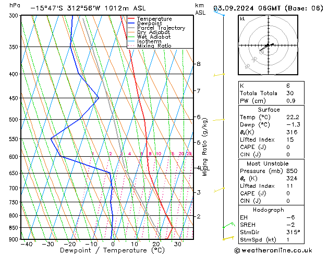Click the 'Hodograph' section heading in table
This screenshot has width=328, height=254.
click(x=269, y=210)
